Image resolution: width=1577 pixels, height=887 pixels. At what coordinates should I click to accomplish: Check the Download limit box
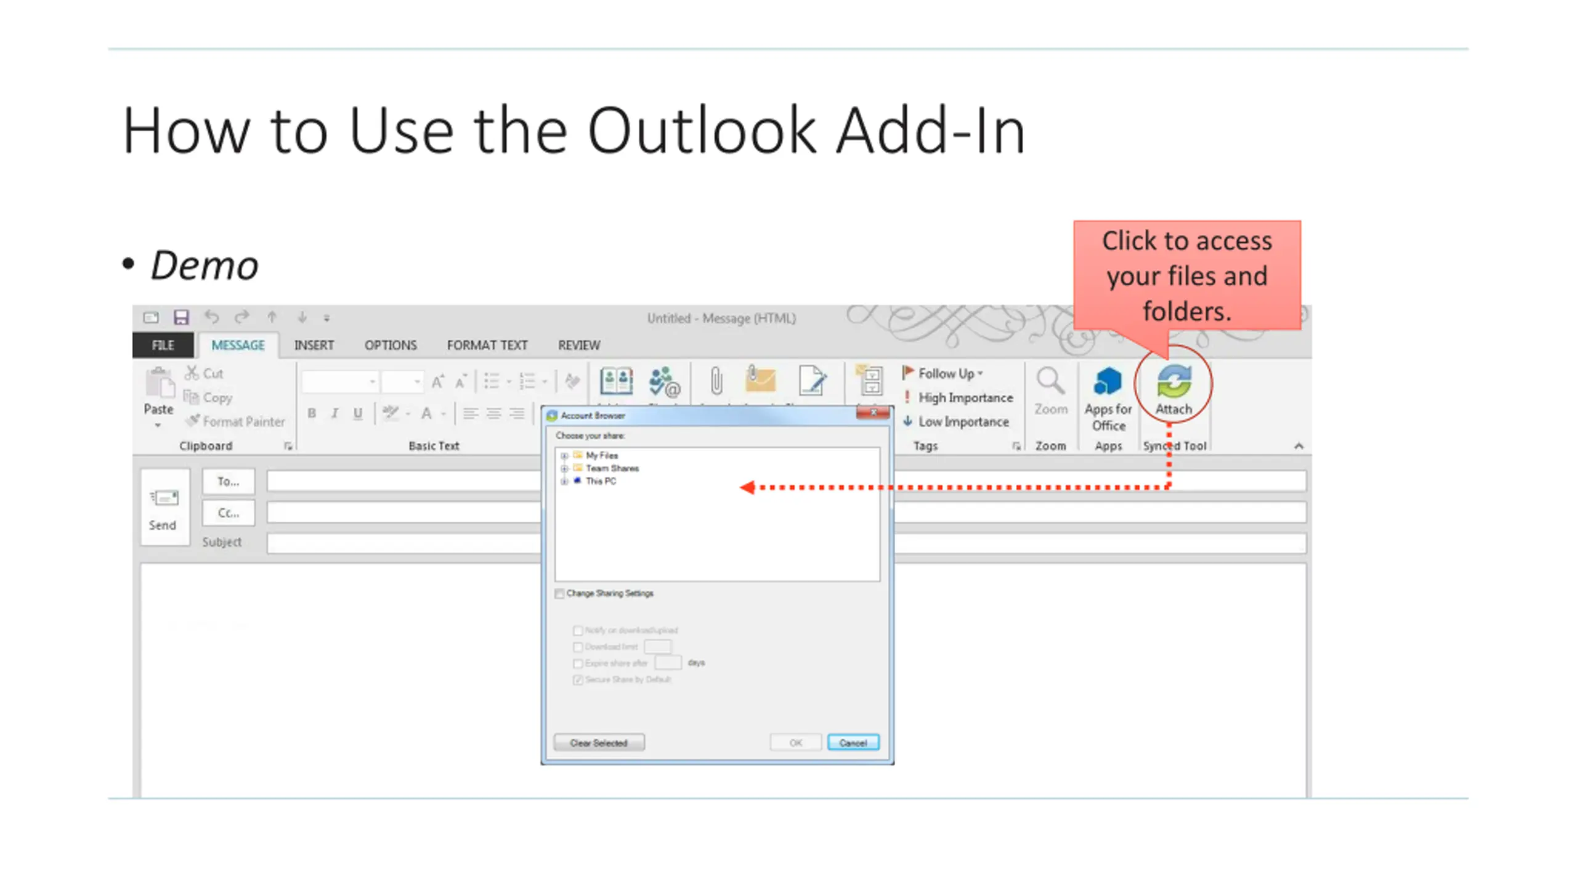(578, 647)
